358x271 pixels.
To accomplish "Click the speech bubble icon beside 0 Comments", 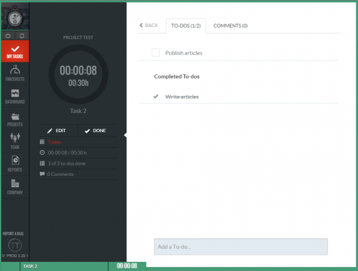I will pyautogui.click(x=42, y=174).
